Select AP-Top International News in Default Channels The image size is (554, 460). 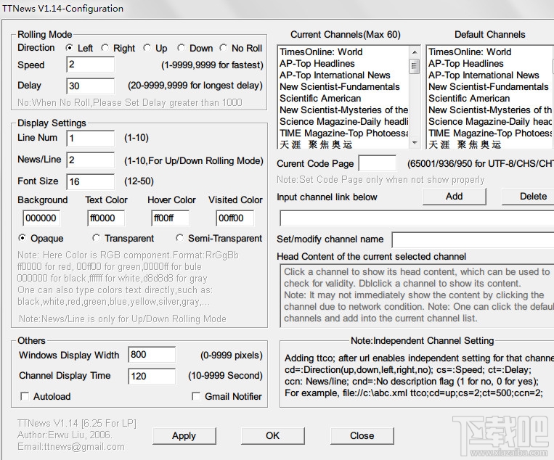click(x=491, y=75)
